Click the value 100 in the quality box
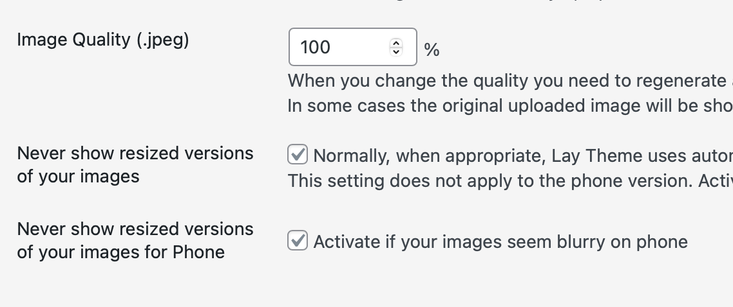 pos(316,47)
